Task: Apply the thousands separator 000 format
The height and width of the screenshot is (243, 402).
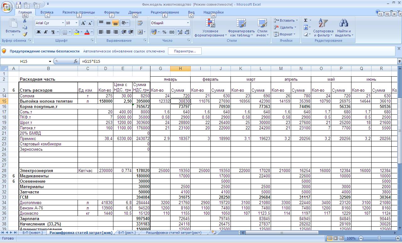Action: coord(172,32)
